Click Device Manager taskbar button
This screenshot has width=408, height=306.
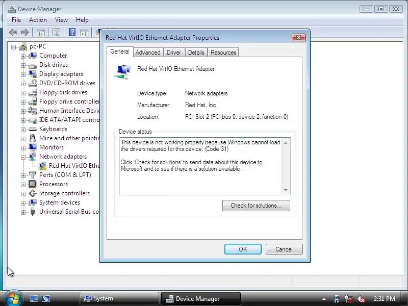(201, 298)
